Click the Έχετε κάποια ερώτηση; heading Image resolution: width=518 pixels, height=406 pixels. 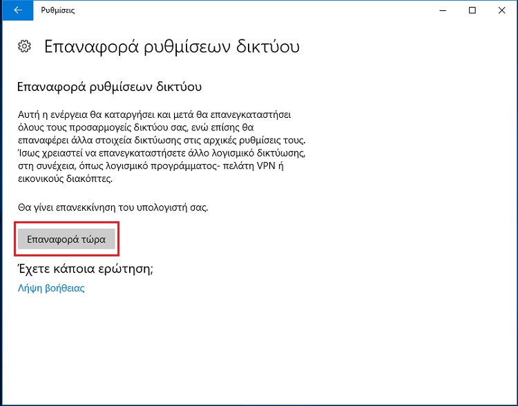click(x=85, y=269)
